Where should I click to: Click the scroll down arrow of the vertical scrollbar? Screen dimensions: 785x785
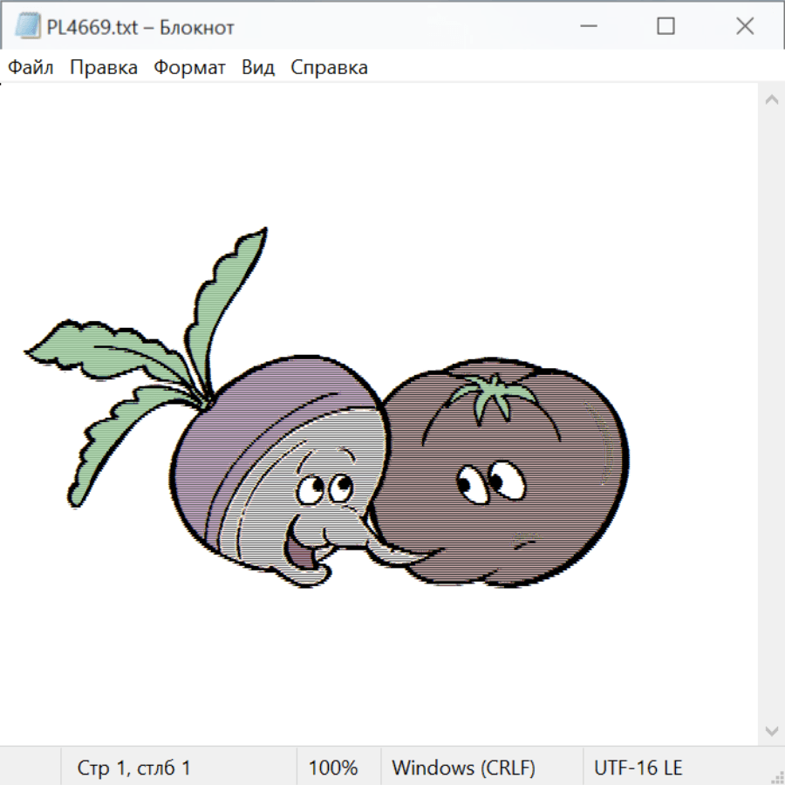[x=771, y=730]
